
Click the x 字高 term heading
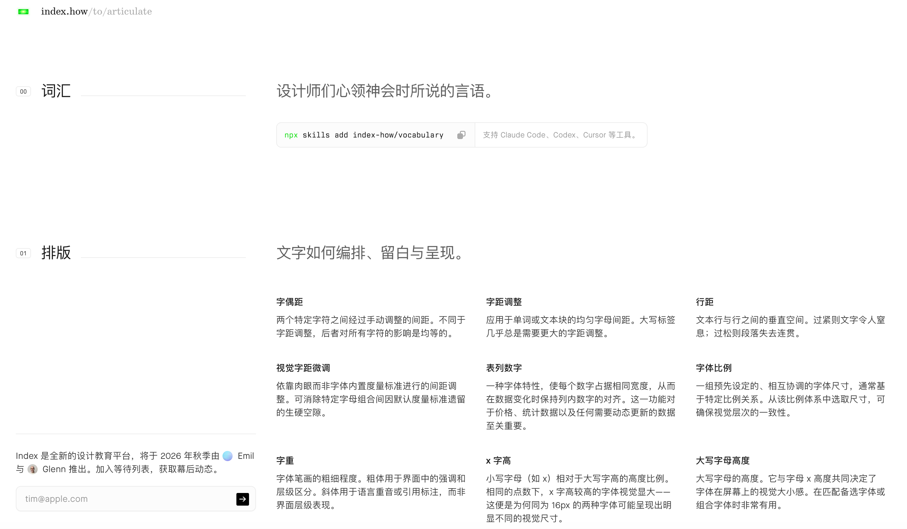pyautogui.click(x=498, y=461)
